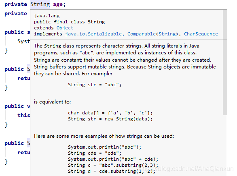Click the age field name
This screenshot has height=176, width=237.
58,4
